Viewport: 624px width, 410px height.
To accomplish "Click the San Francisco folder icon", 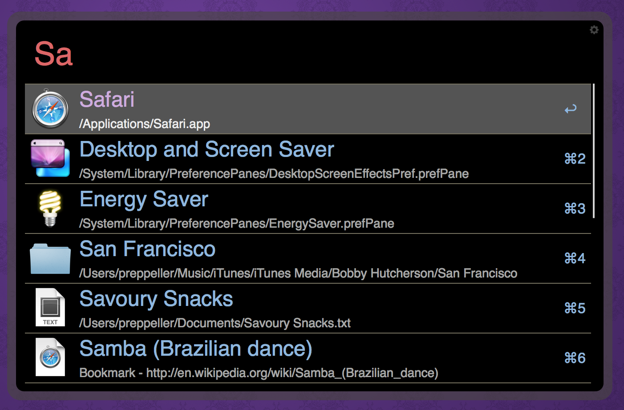I will [50, 258].
